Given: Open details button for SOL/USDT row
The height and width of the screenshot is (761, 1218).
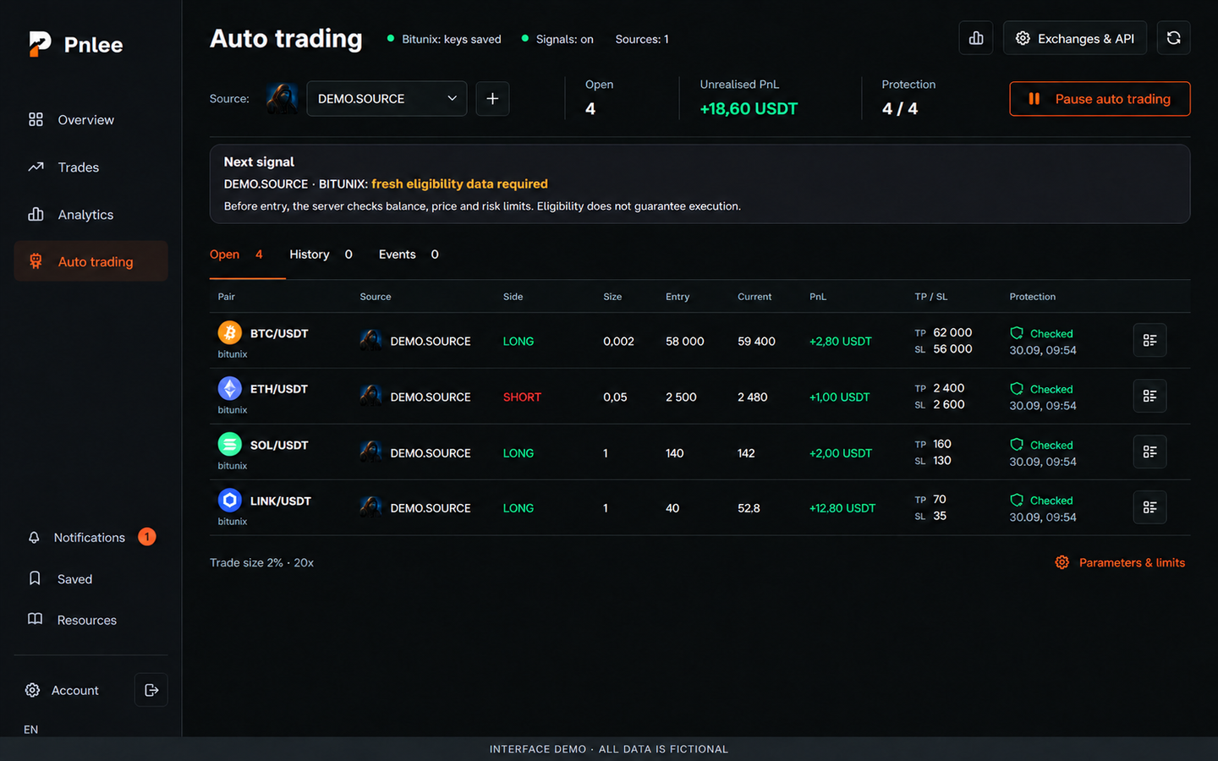Looking at the screenshot, I should point(1149,452).
